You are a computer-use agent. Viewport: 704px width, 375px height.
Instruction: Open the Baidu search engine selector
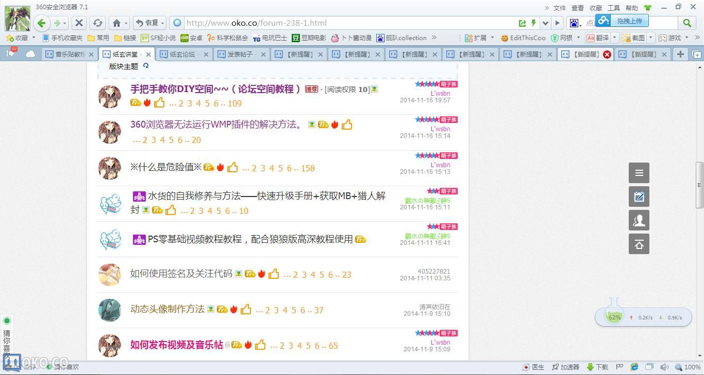[576, 23]
